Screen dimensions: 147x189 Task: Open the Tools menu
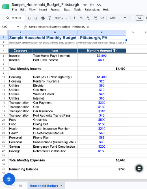pos(78,10)
